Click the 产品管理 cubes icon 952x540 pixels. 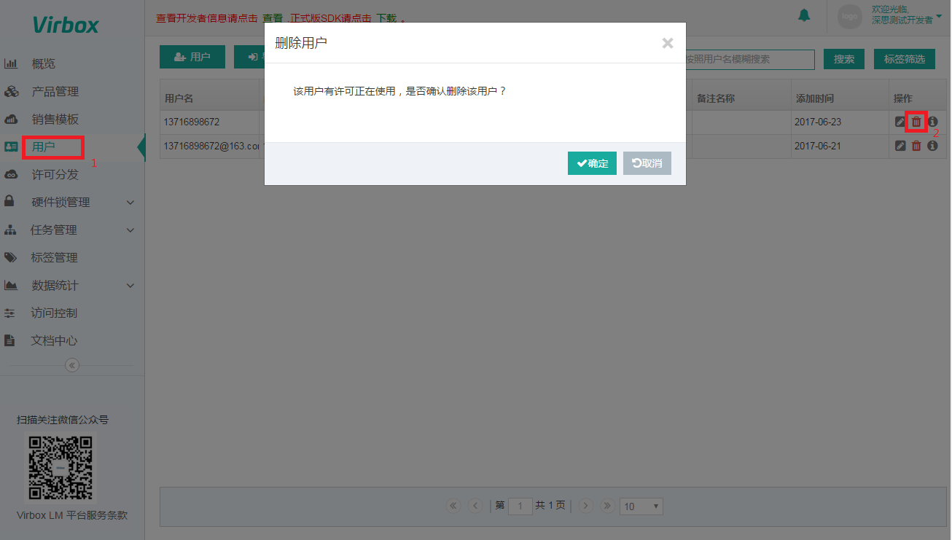11,92
